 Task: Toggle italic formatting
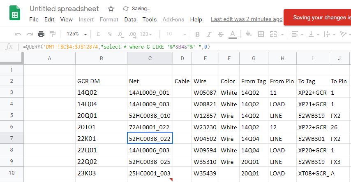[x=209, y=34]
